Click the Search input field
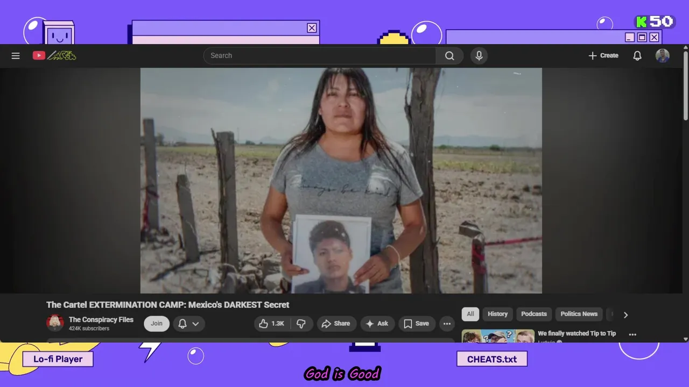 tap(320, 55)
